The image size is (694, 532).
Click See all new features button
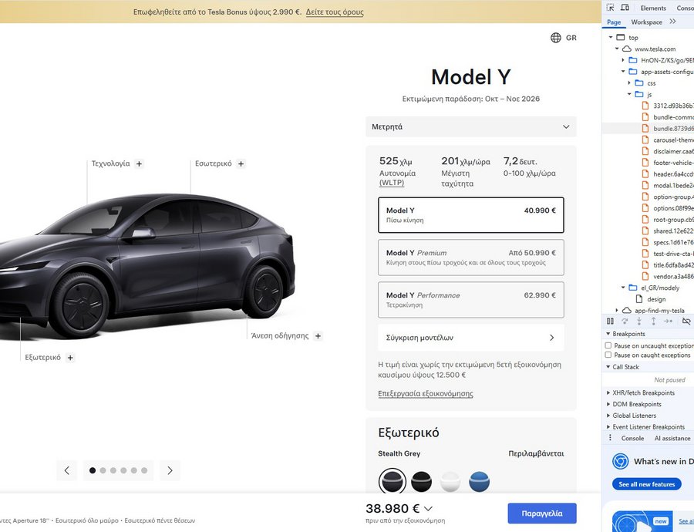tap(647, 484)
